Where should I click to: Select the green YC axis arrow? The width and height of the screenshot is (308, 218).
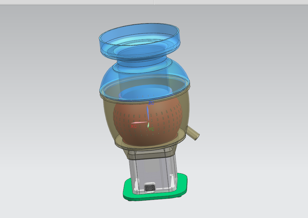click(148, 125)
